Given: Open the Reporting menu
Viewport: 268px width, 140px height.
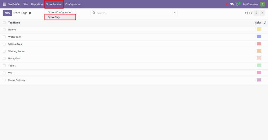Looking at the screenshot, I should tap(37, 4).
